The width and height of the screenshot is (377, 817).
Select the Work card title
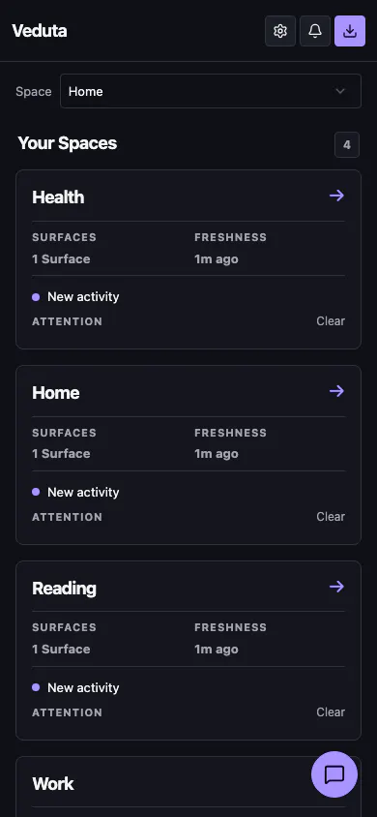53,784
